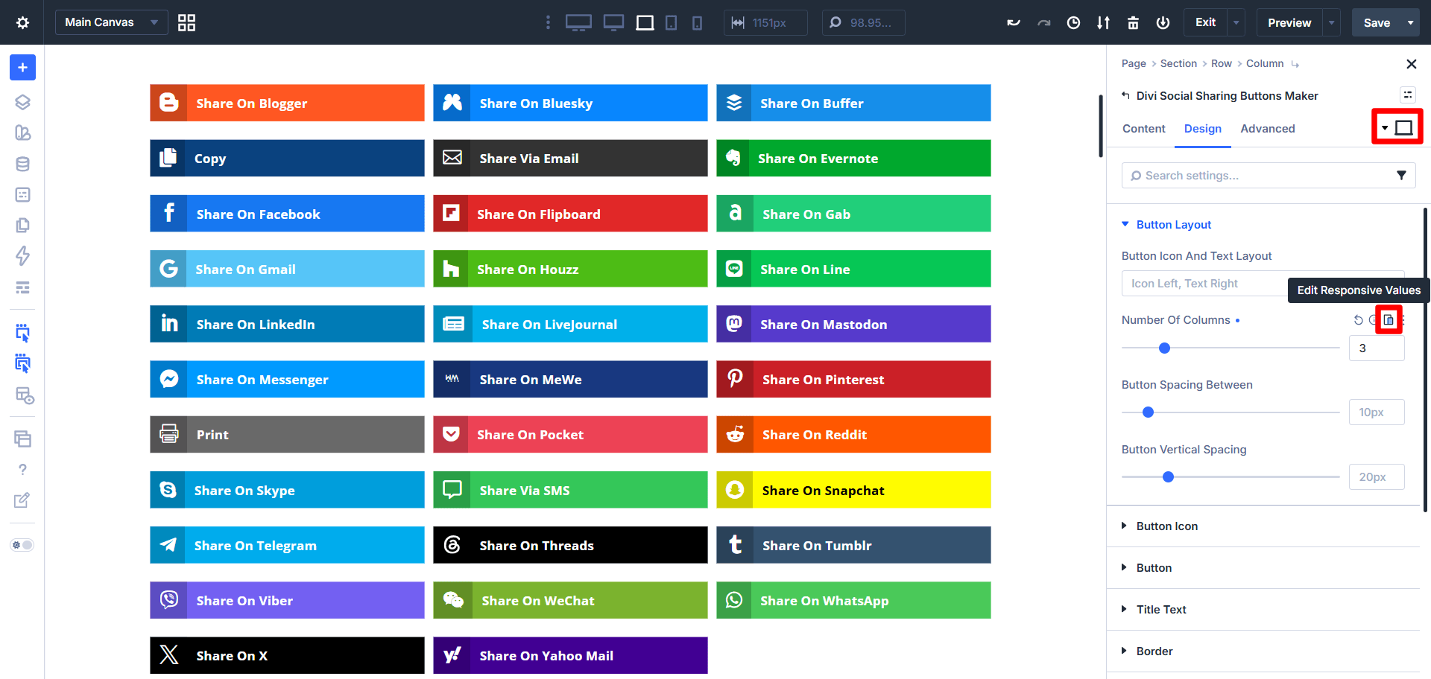Redo the last action
The width and height of the screenshot is (1431, 679).
click(1043, 22)
